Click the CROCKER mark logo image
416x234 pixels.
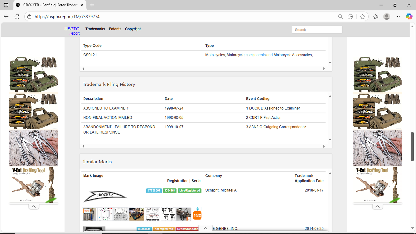pyautogui.click(x=105, y=196)
